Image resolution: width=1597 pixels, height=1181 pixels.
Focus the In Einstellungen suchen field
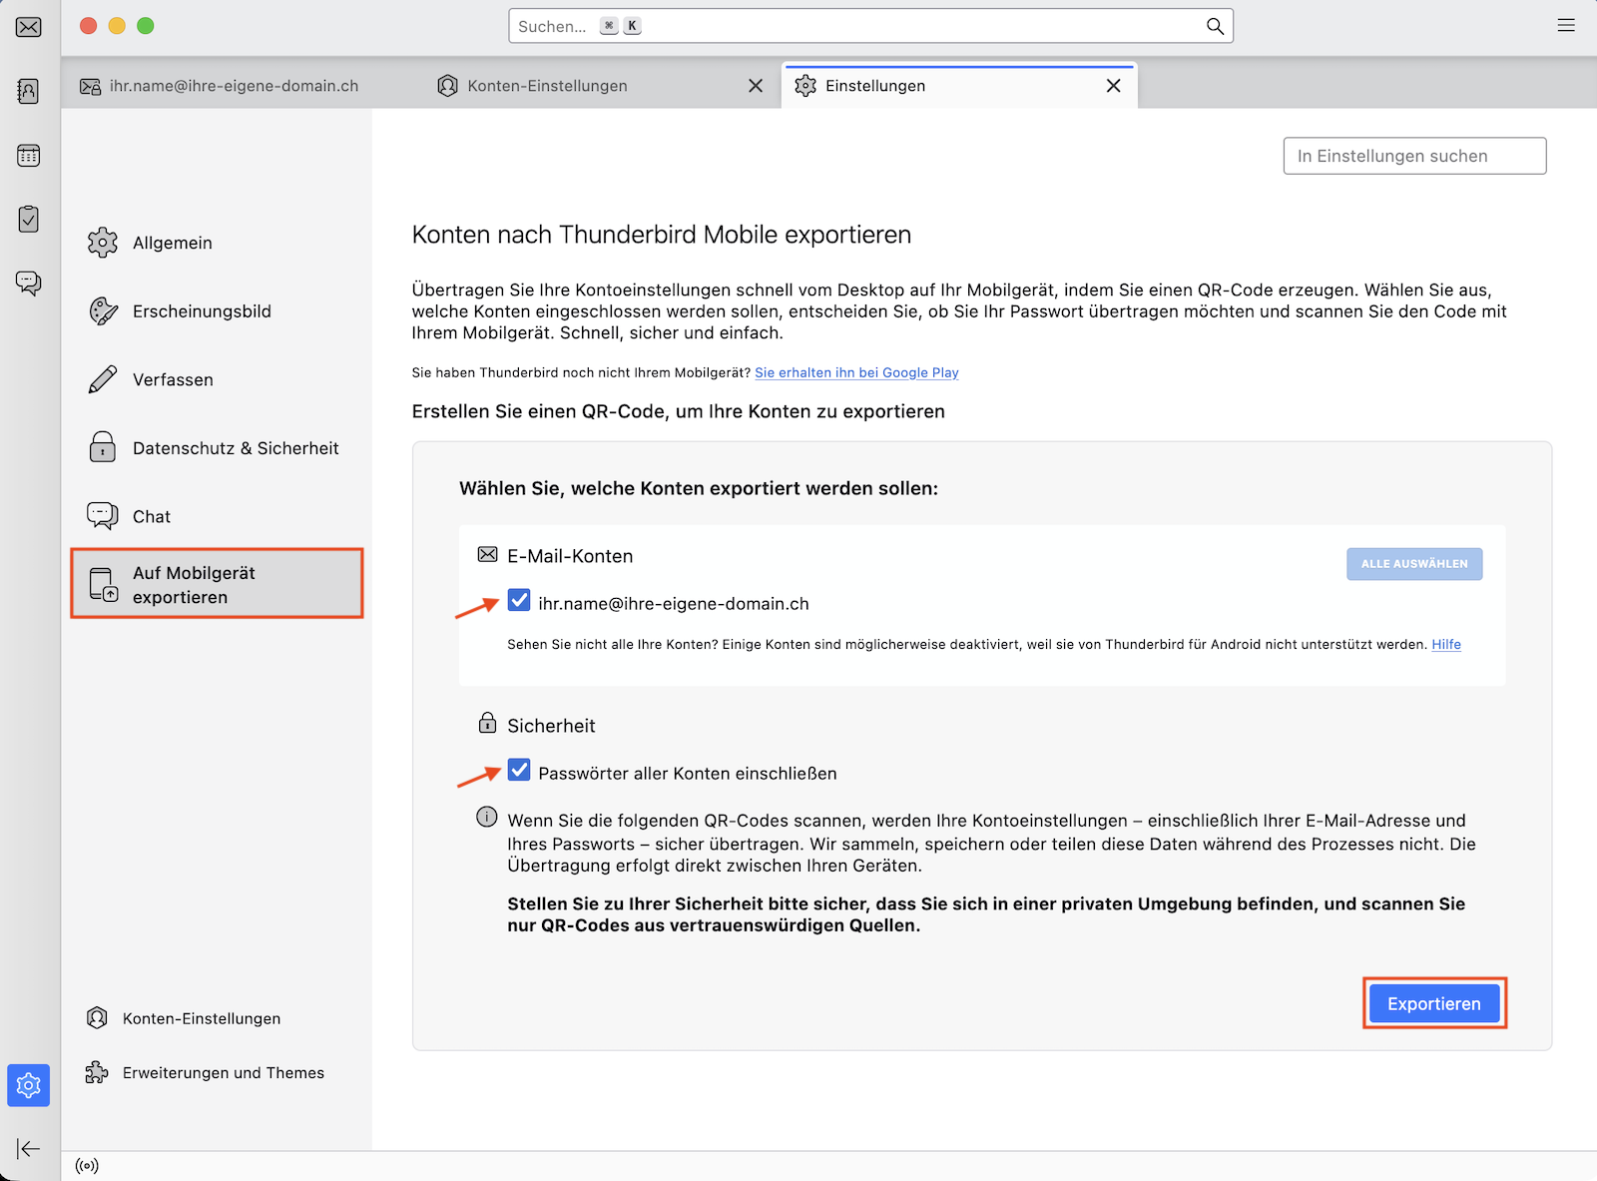pos(1414,156)
